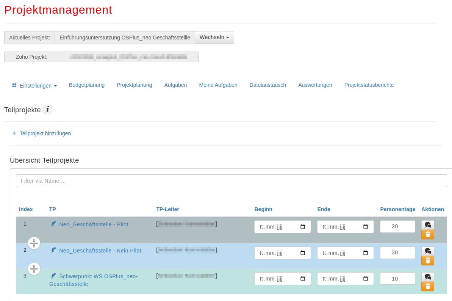This screenshot has height=301, width=452.
Task: Open the Projektstatusberichte tab
Action: point(369,85)
